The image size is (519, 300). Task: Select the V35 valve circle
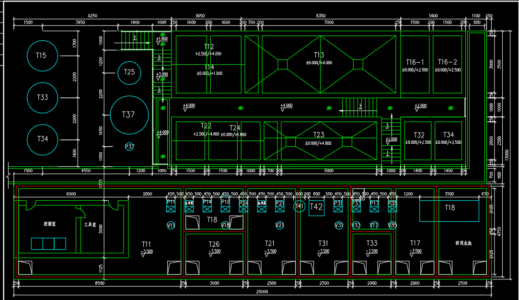(x=392, y=225)
